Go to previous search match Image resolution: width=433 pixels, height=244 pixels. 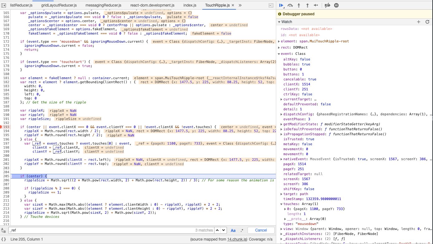pos(217,230)
